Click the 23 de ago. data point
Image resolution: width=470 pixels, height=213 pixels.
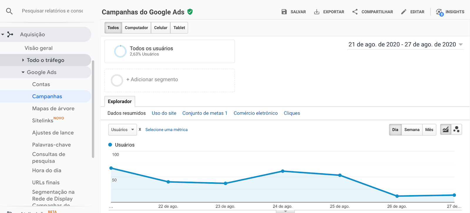tap(226, 183)
